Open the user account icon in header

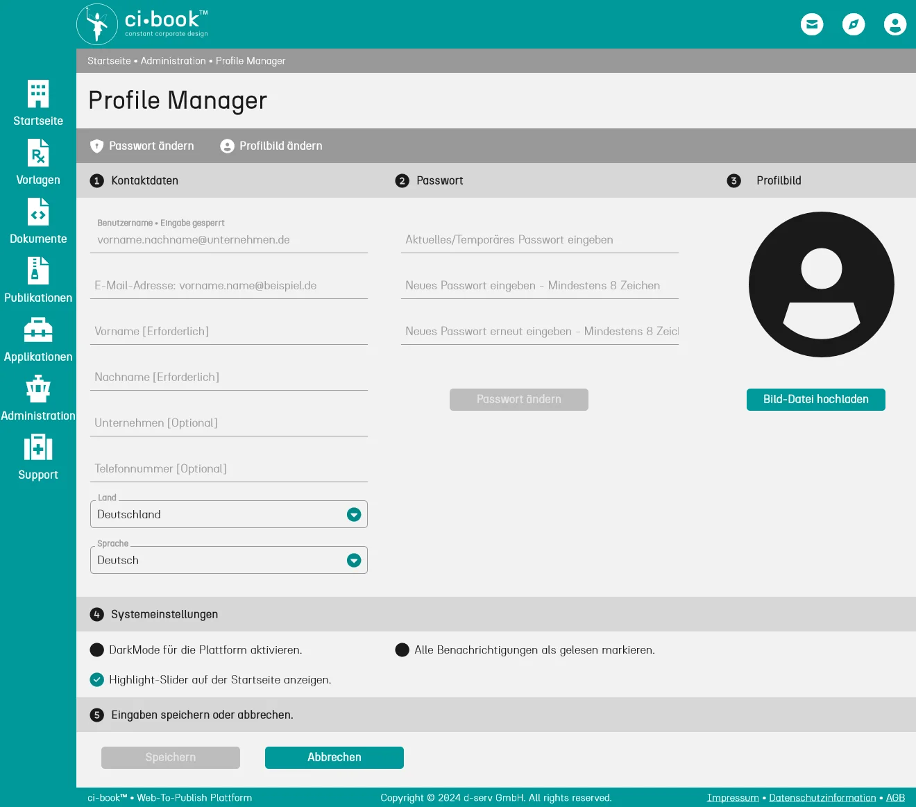(x=895, y=24)
